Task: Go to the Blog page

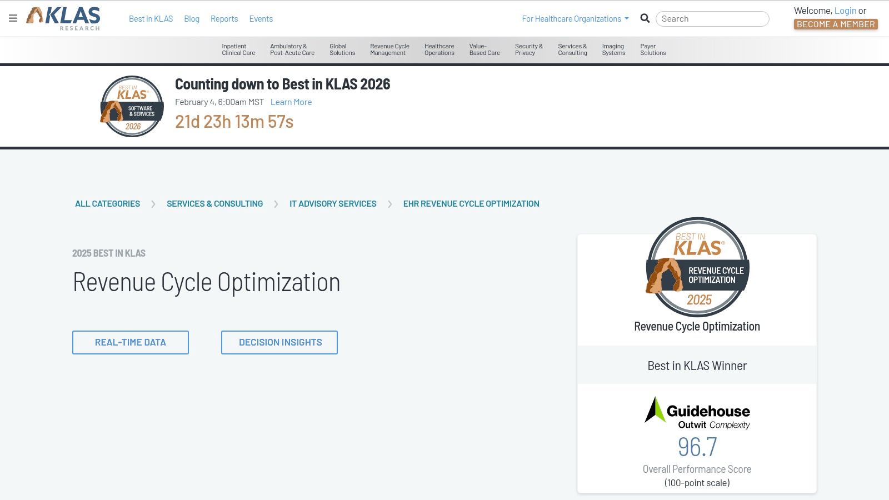Action: coord(192,19)
